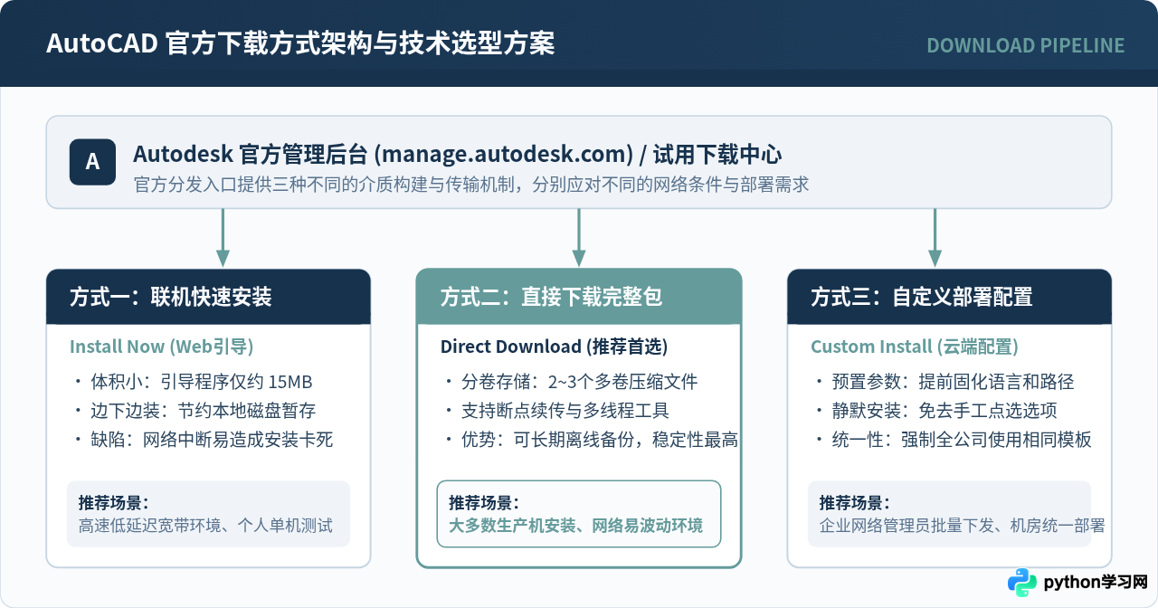Select the '方式二：直接下载完整包' card header
The width and height of the screenshot is (1158, 608).
click(x=579, y=297)
